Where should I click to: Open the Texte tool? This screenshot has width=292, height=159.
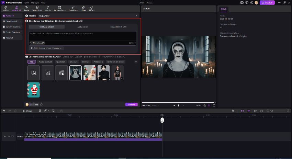(26, 8)
